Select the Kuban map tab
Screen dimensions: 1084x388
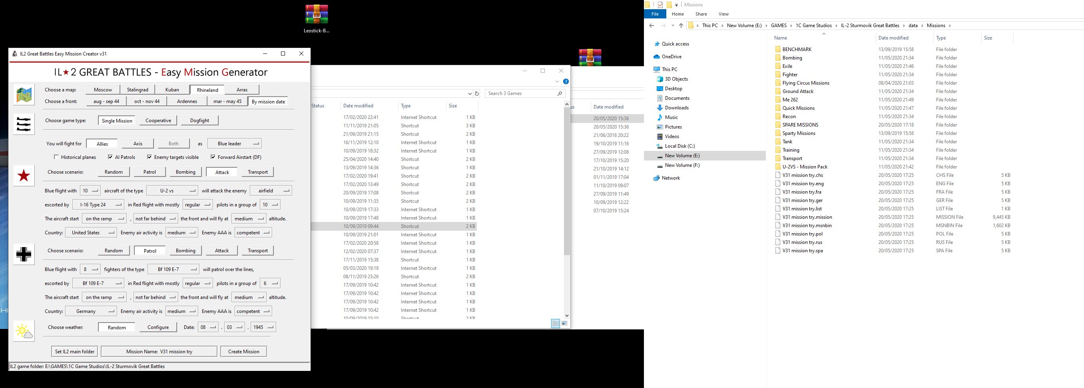[172, 90]
